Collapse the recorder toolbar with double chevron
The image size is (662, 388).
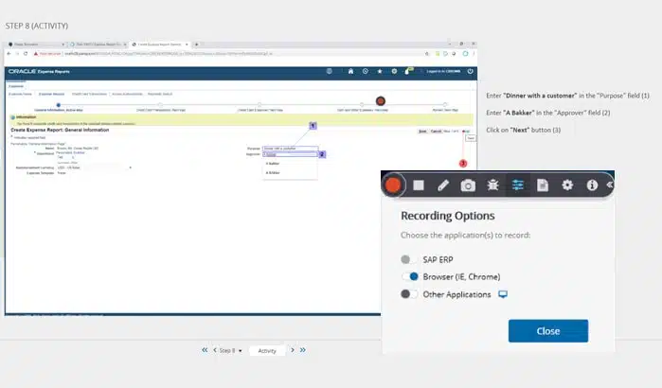tap(610, 185)
